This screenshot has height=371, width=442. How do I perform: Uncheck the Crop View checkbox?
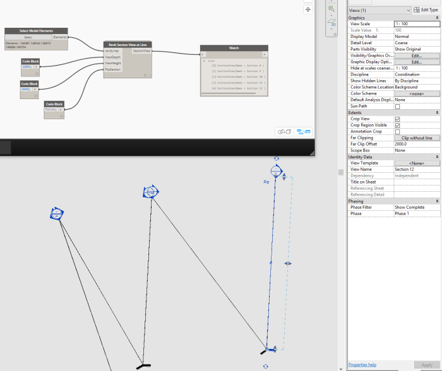397,119
